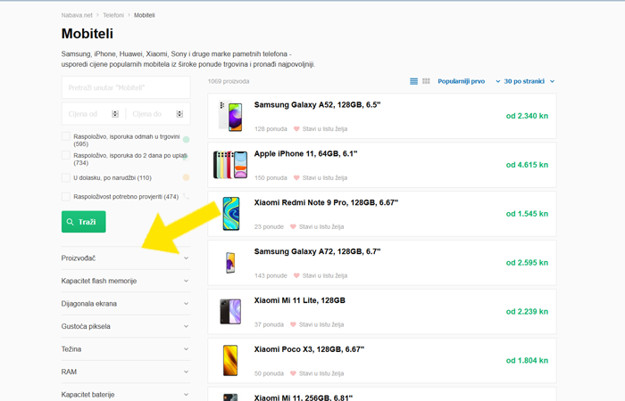Click the Cijena od price field

93,114
